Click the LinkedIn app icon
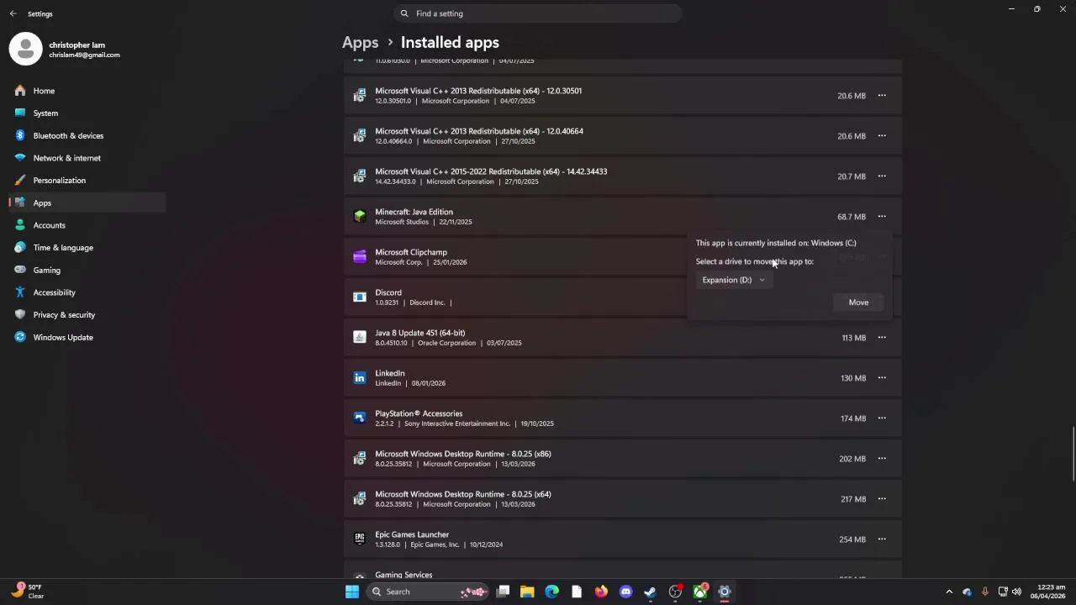Image resolution: width=1076 pixels, height=605 pixels. tap(360, 378)
